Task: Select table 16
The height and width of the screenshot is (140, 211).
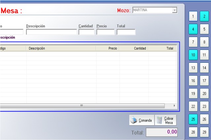Action: tap(193, 81)
